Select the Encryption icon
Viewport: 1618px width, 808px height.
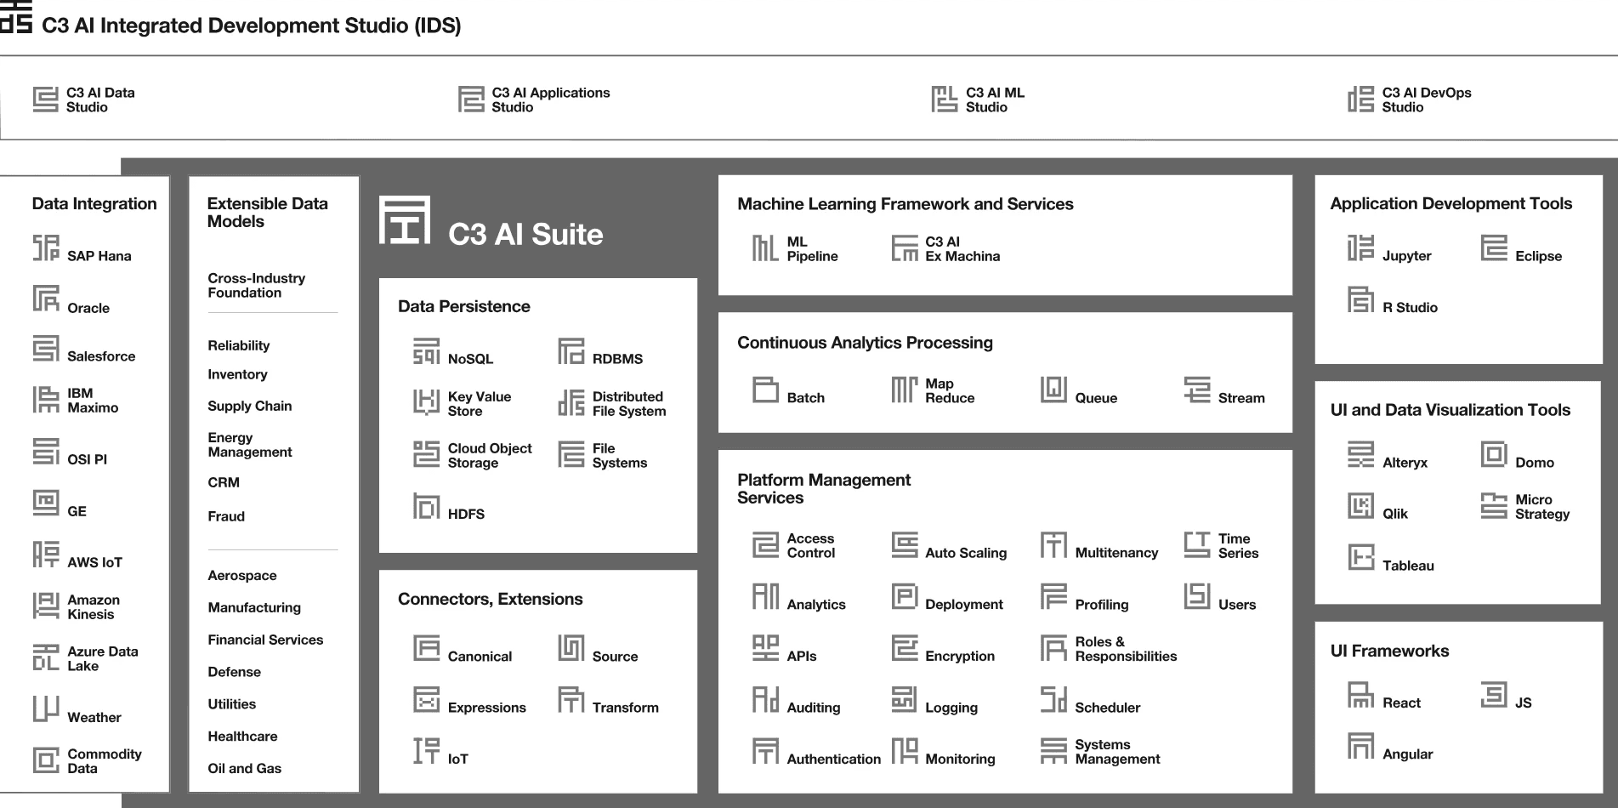[x=905, y=648]
